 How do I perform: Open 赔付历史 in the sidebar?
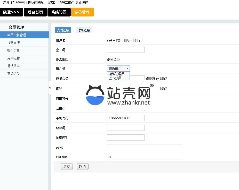13,50
